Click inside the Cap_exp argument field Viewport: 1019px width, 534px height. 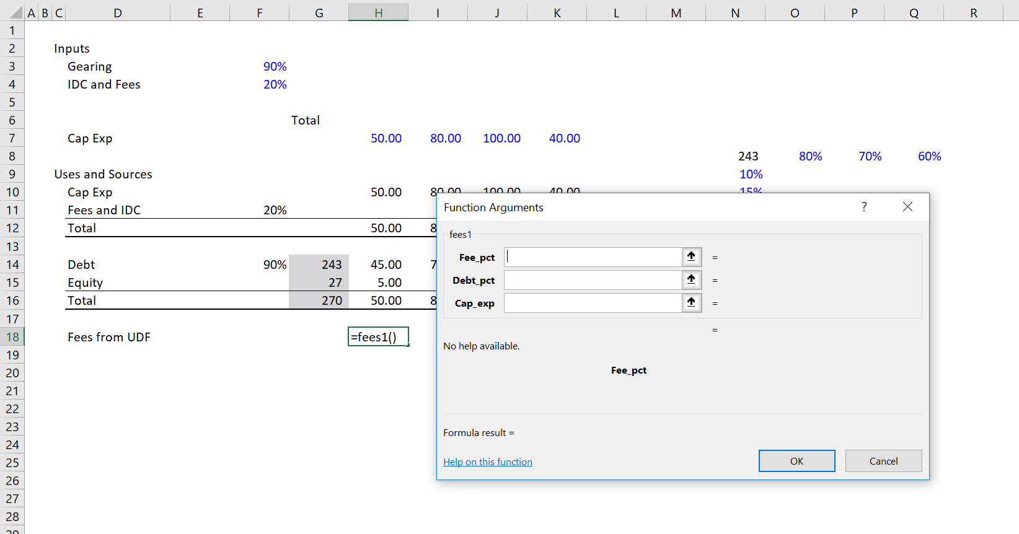(x=593, y=303)
